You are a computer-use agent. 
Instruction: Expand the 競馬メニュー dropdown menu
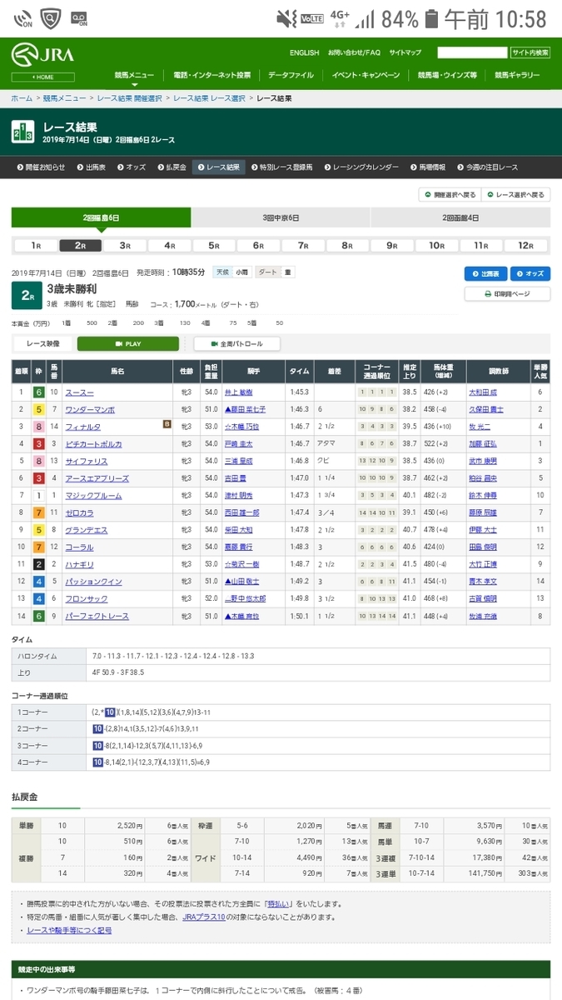click(x=134, y=75)
